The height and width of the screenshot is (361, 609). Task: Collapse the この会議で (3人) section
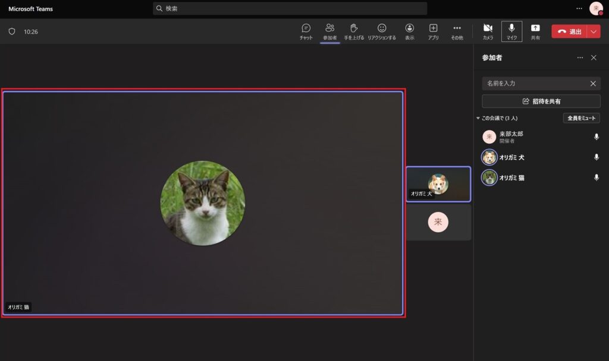[x=479, y=118]
